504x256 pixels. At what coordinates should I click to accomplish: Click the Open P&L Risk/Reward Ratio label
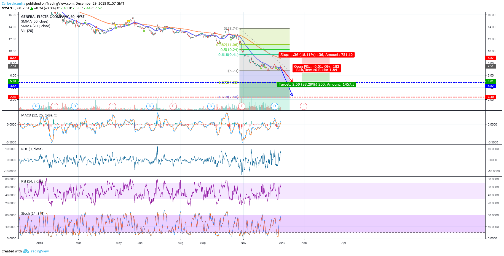pos(317,68)
